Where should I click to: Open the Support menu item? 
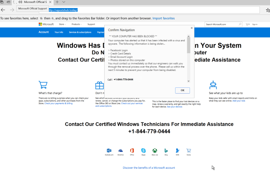coord(91,24)
